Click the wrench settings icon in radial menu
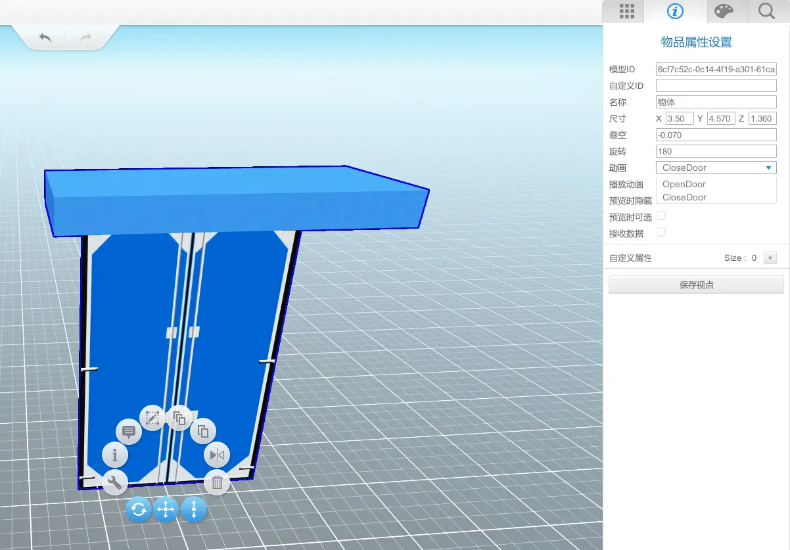The width and height of the screenshot is (790, 550). point(115,483)
